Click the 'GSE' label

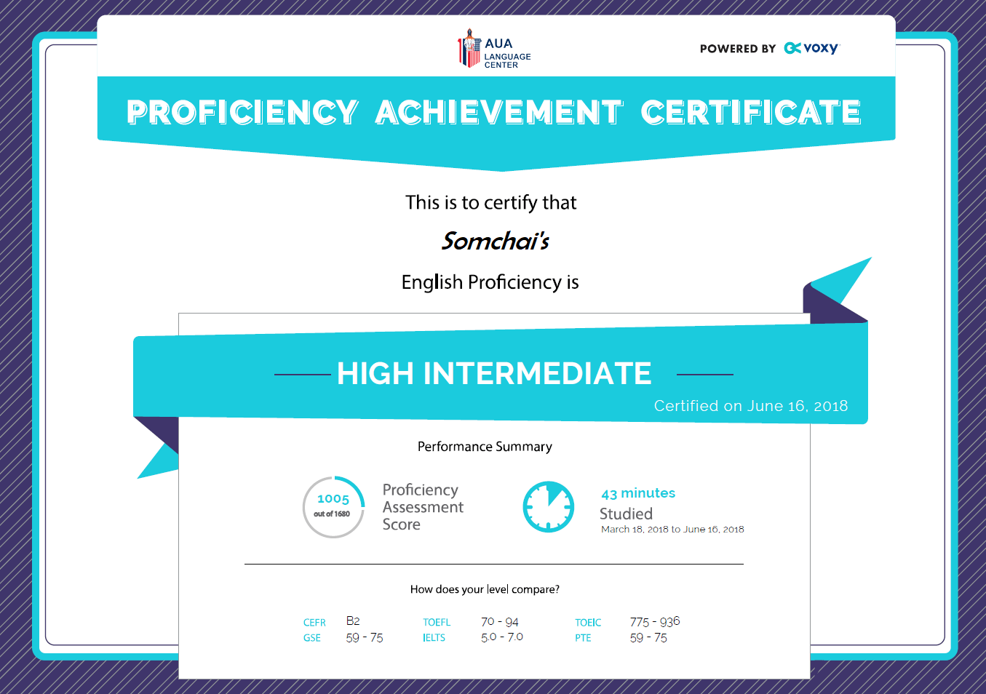(x=312, y=638)
